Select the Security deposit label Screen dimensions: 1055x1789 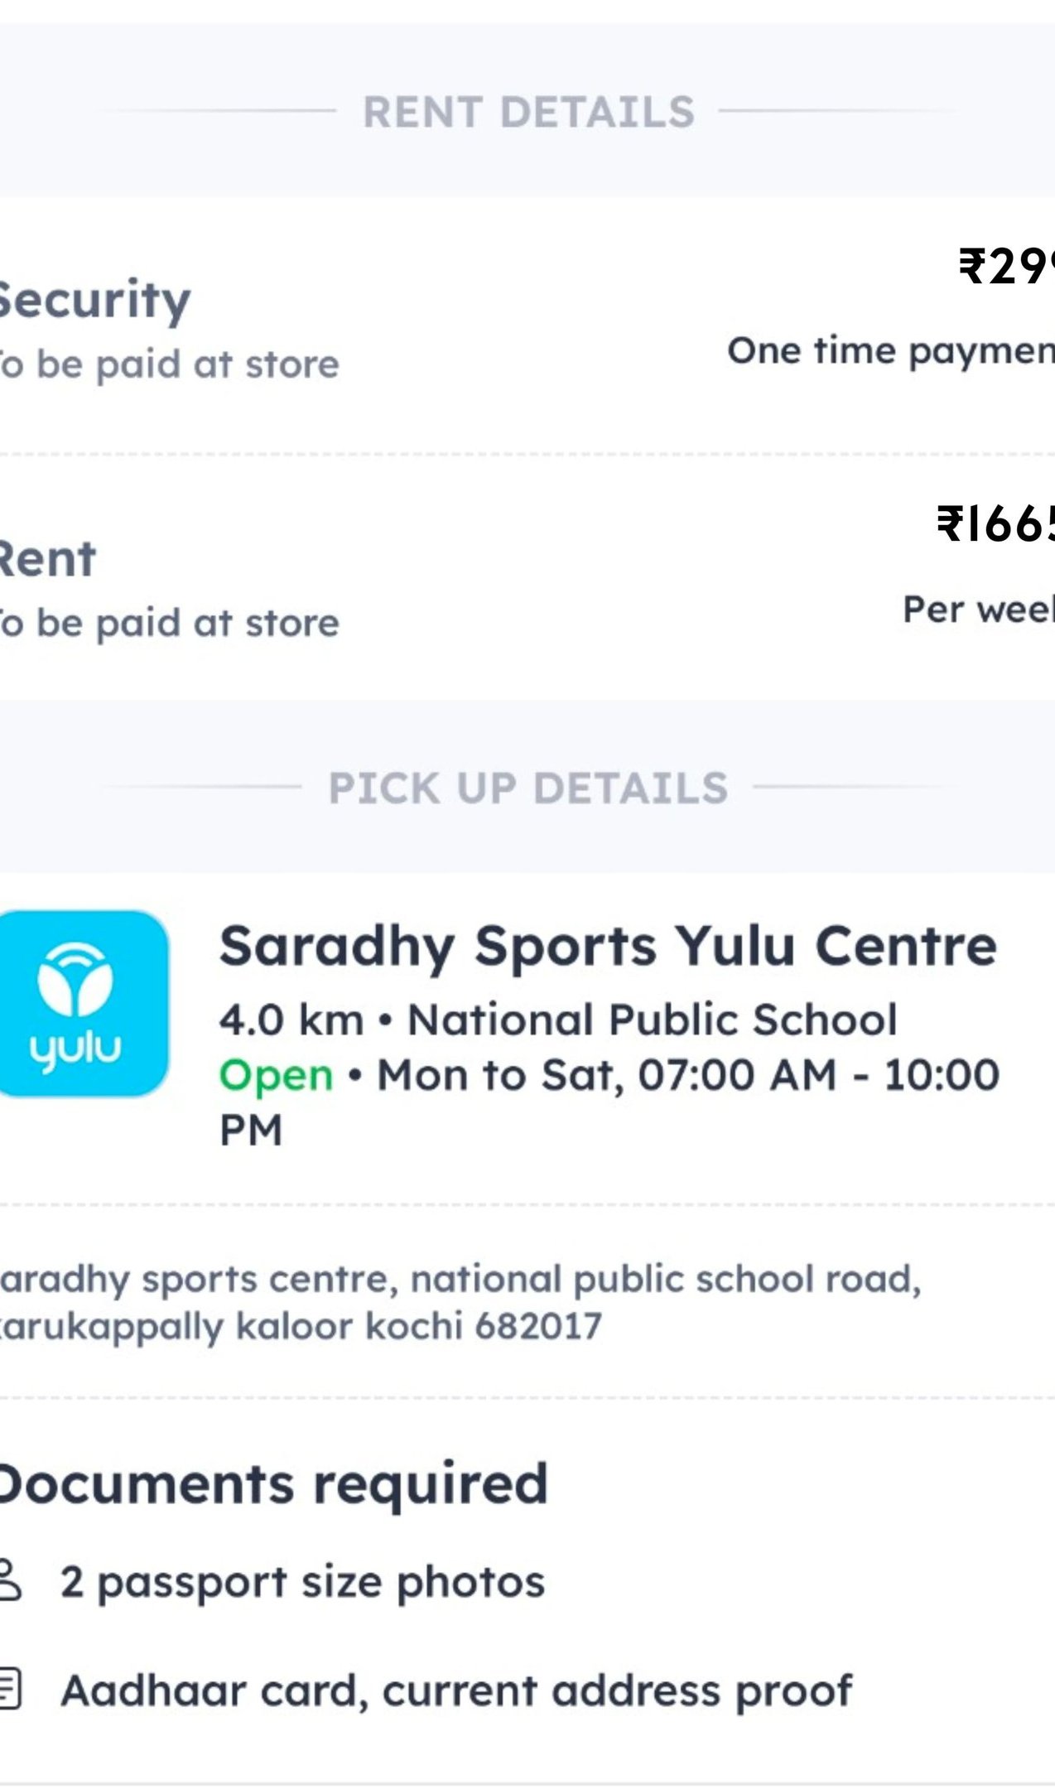[94, 300]
